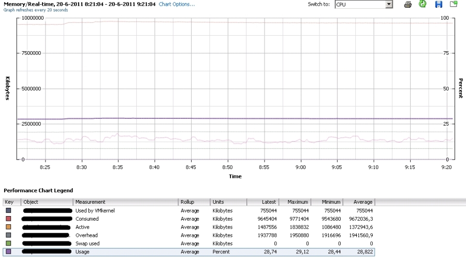The height and width of the screenshot is (259, 466).
Task: Sort legend by Maximum column
Action: point(295,202)
